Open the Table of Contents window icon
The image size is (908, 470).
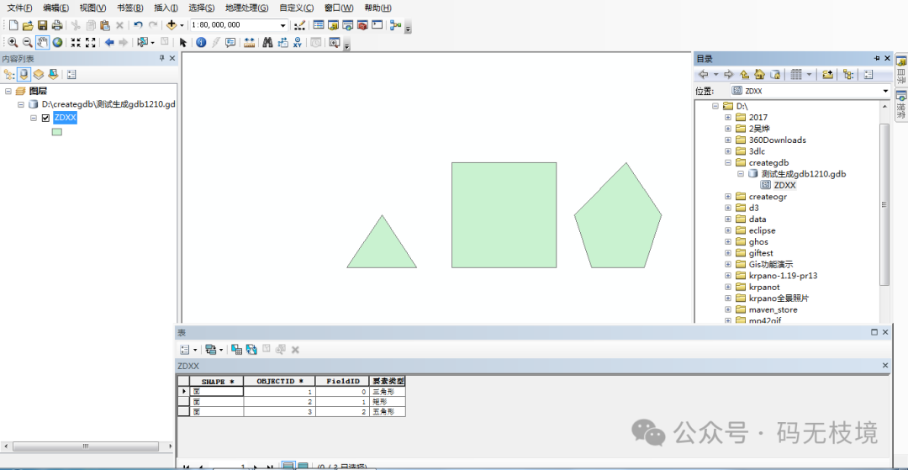pos(319,25)
